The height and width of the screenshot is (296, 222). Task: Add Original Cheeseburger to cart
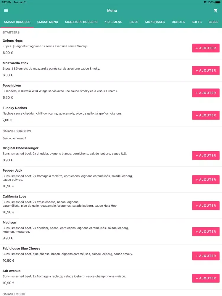pos(206,156)
